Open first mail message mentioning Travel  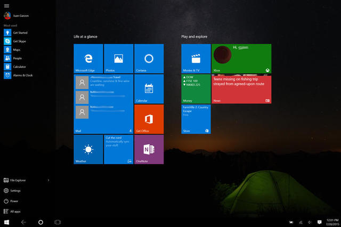click(103, 82)
